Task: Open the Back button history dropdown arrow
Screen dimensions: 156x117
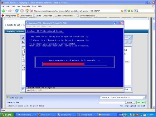Action: pyautogui.click(x=7, y=11)
